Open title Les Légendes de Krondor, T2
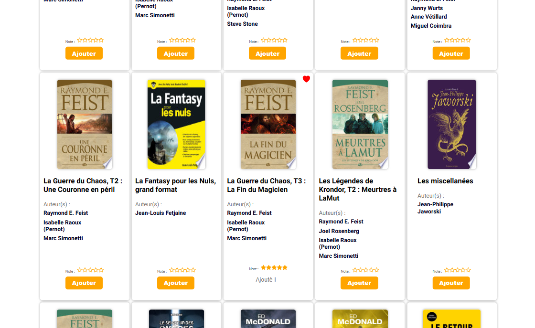The height and width of the screenshot is (328, 535). tap(358, 190)
